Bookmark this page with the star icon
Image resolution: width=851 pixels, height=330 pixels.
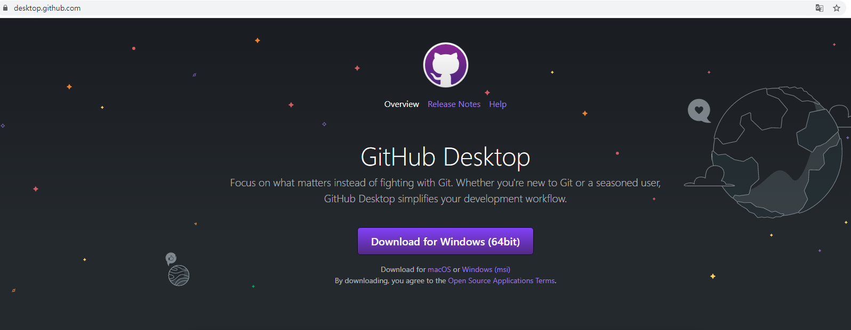tap(837, 8)
